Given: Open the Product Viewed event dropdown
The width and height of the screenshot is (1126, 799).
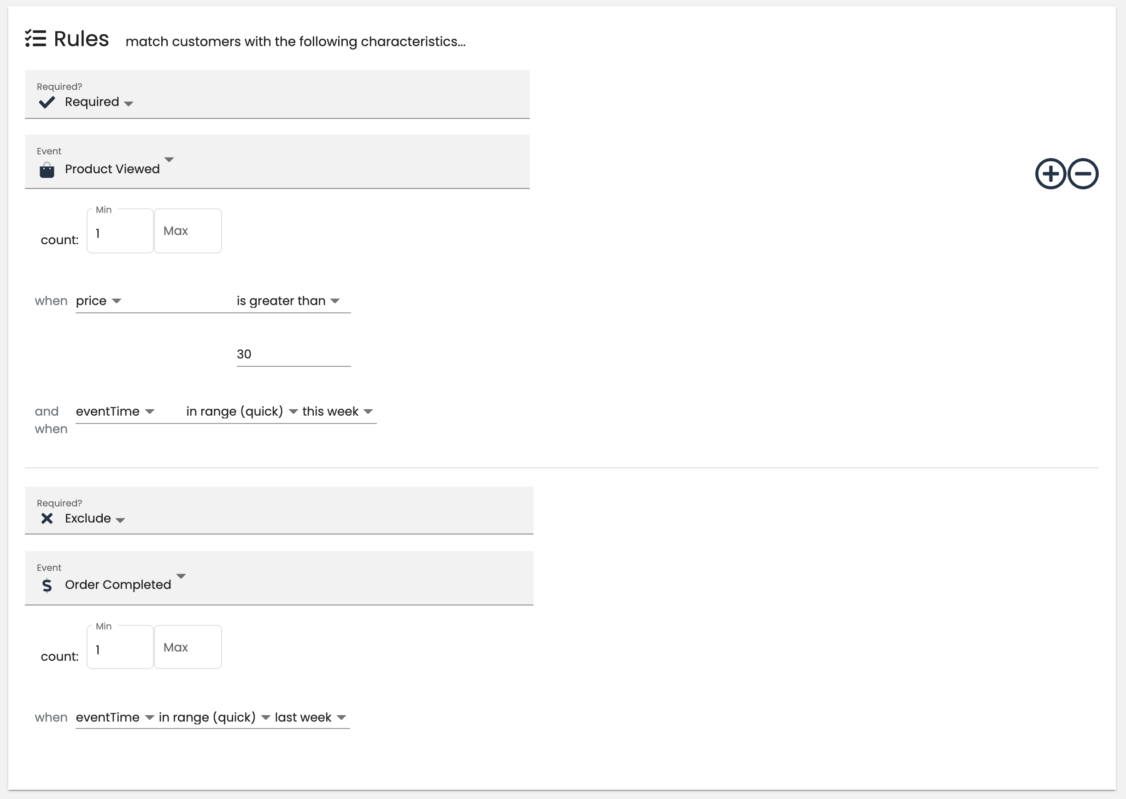Looking at the screenshot, I should (x=169, y=161).
